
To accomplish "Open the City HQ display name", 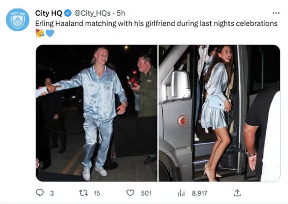I will point(49,13).
